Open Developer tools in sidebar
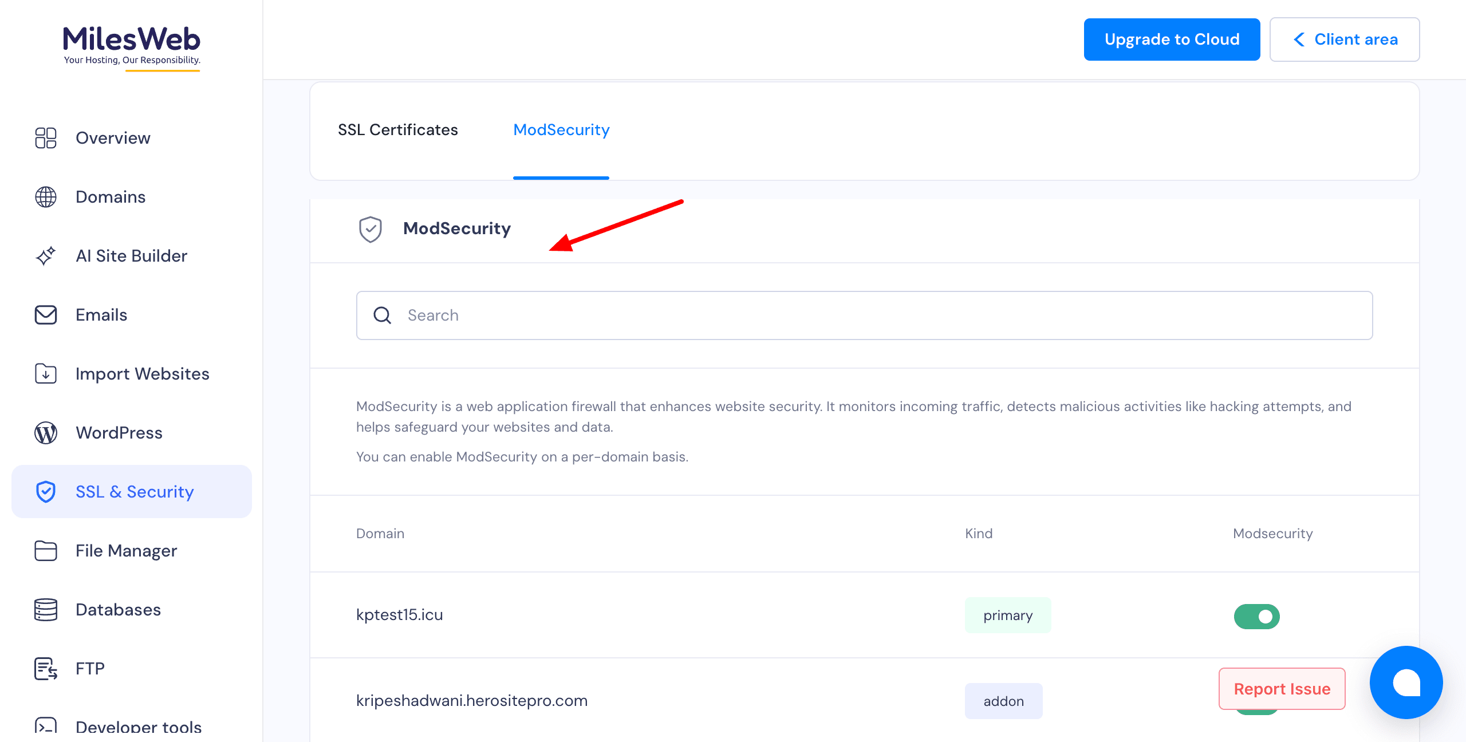Viewport: 1466px width, 742px height. [x=138, y=727]
